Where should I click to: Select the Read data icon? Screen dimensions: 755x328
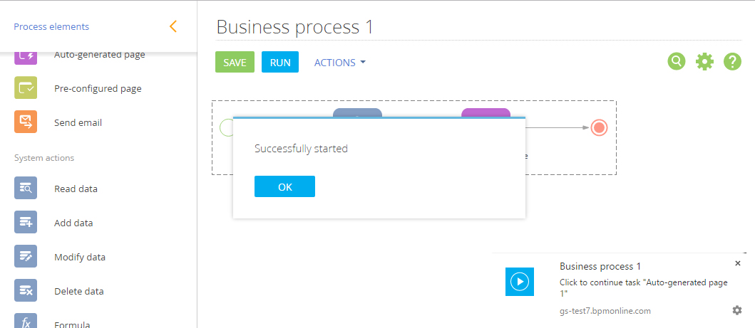pyautogui.click(x=26, y=189)
